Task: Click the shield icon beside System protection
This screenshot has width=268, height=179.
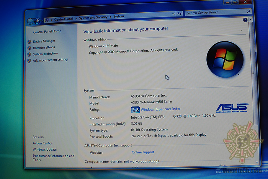Action: (29, 54)
